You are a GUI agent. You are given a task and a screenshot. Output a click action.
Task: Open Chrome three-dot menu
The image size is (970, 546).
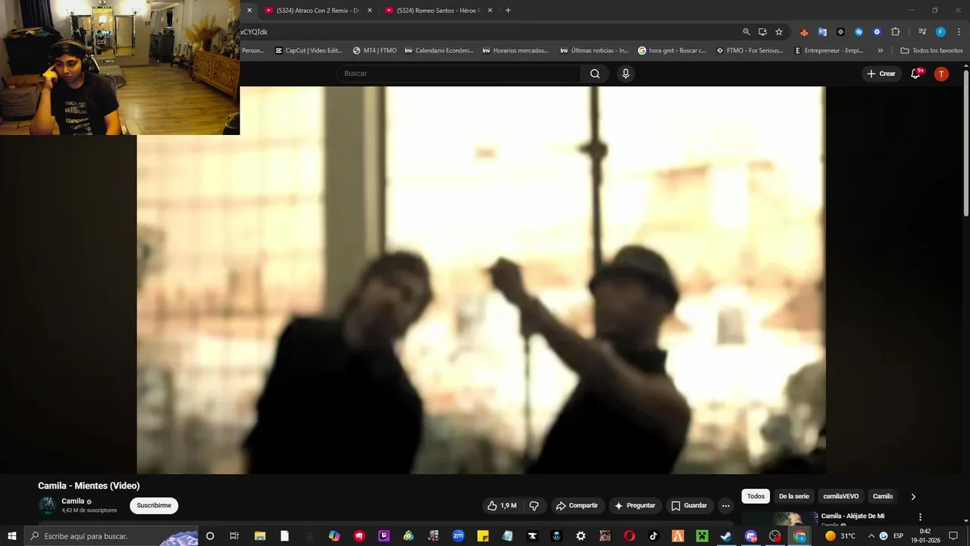[x=959, y=32]
